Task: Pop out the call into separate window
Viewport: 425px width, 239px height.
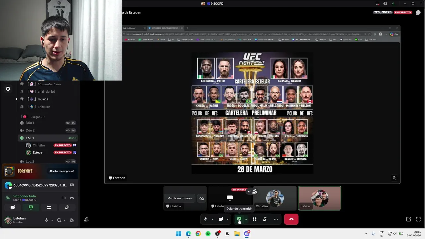Action: pyautogui.click(x=409, y=219)
